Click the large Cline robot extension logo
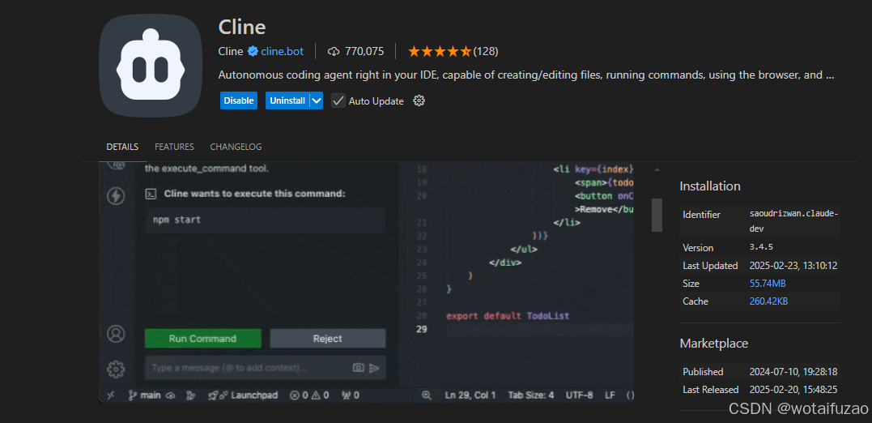872x423 pixels. pos(151,66)
